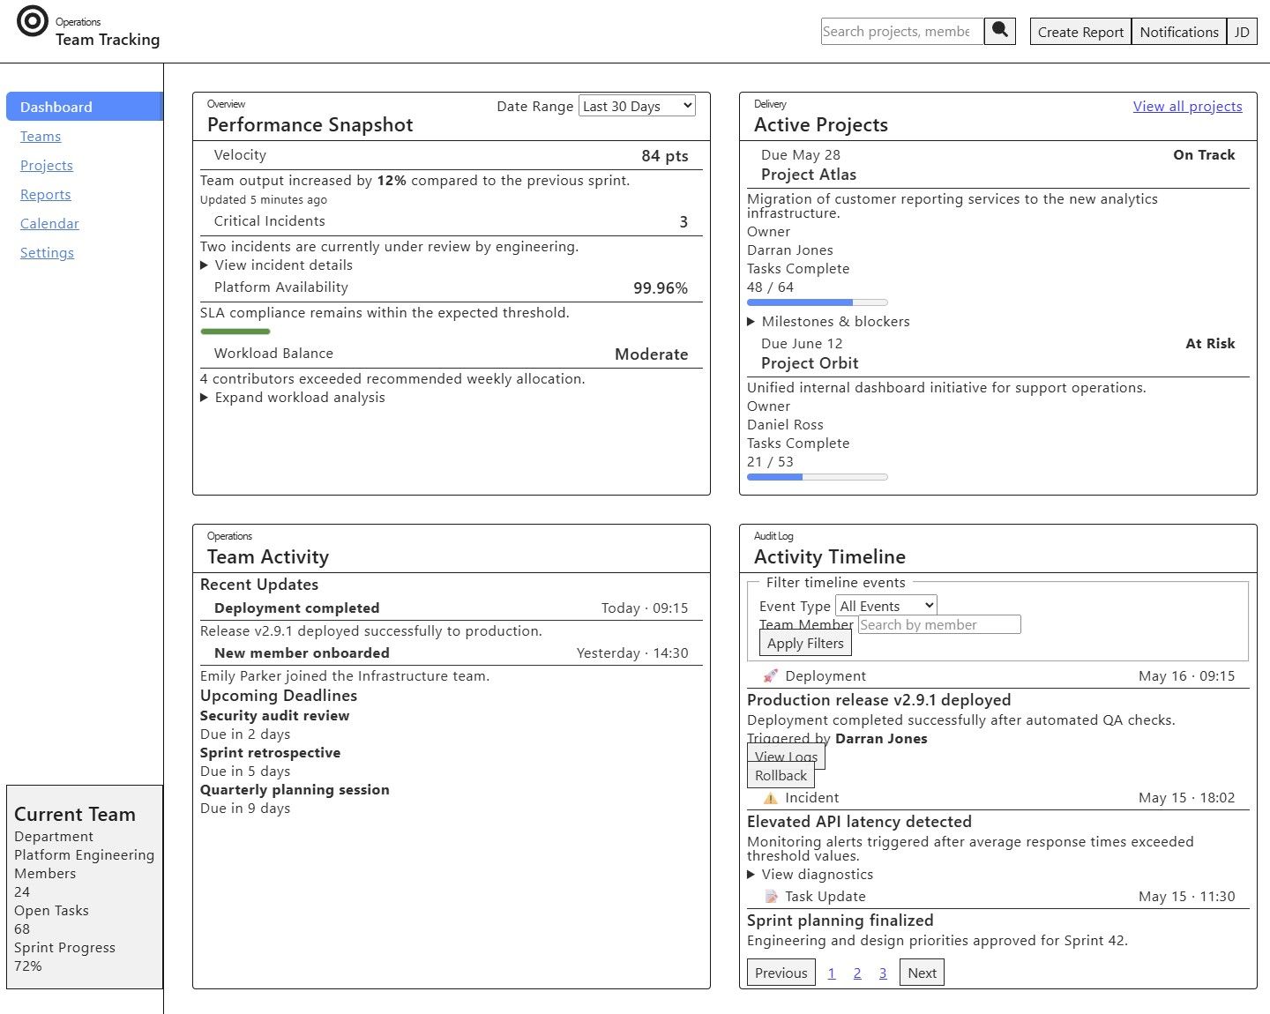Screen dimensions: 1270x1014
Task: Focus the Search projects input field
Action: coord(902,31)
